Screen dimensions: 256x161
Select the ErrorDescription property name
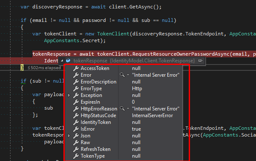coord(98,82)
